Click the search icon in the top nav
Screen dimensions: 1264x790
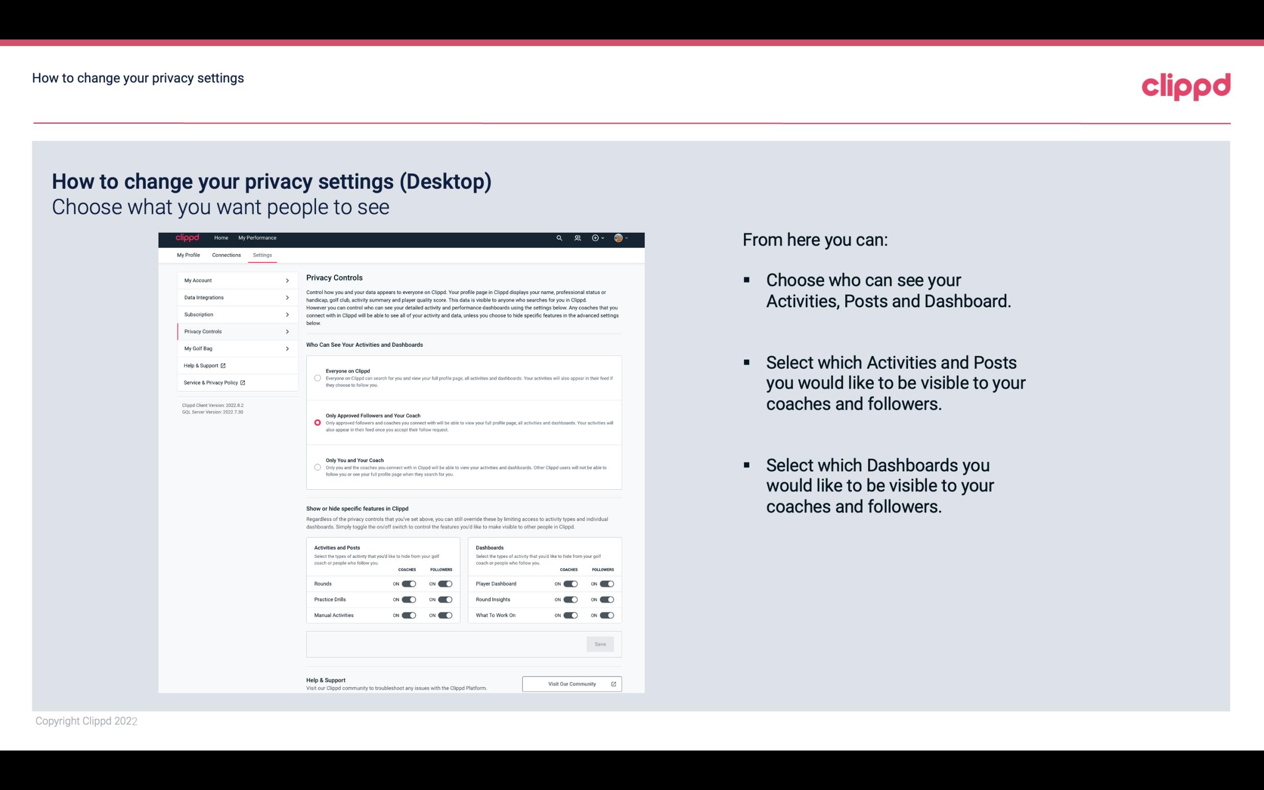(x=559, y=238)
